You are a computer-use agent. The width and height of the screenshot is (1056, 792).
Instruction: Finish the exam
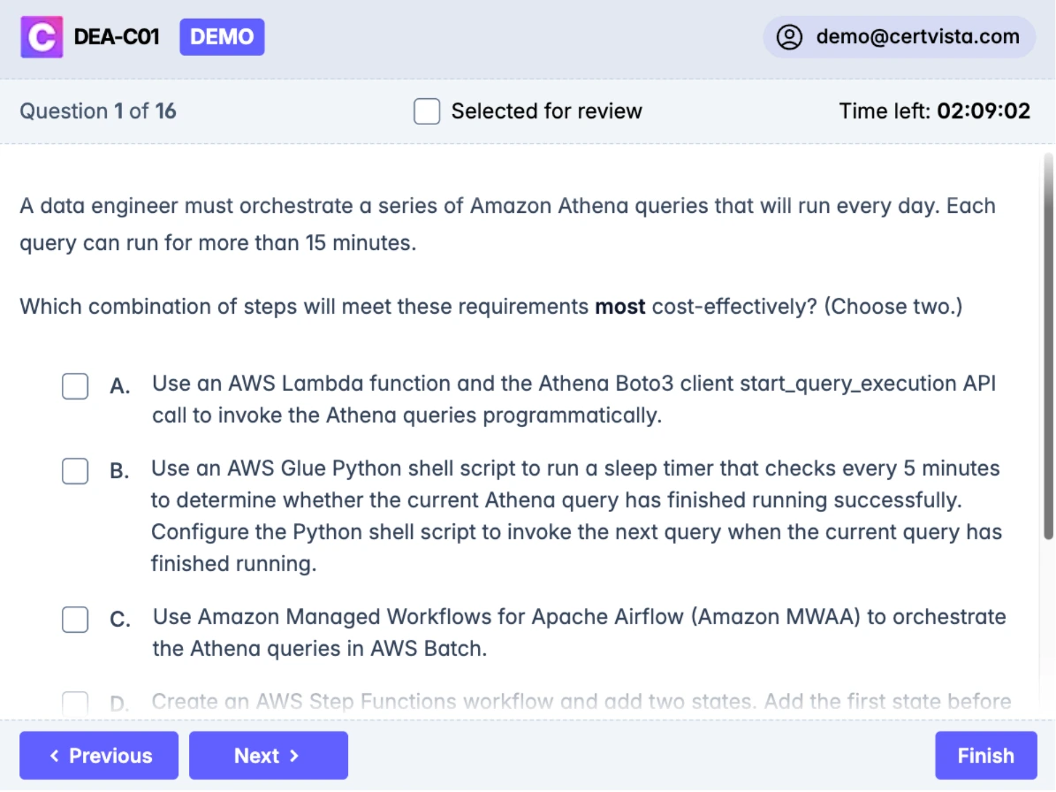pyautogui.click(x=985, y=756)
